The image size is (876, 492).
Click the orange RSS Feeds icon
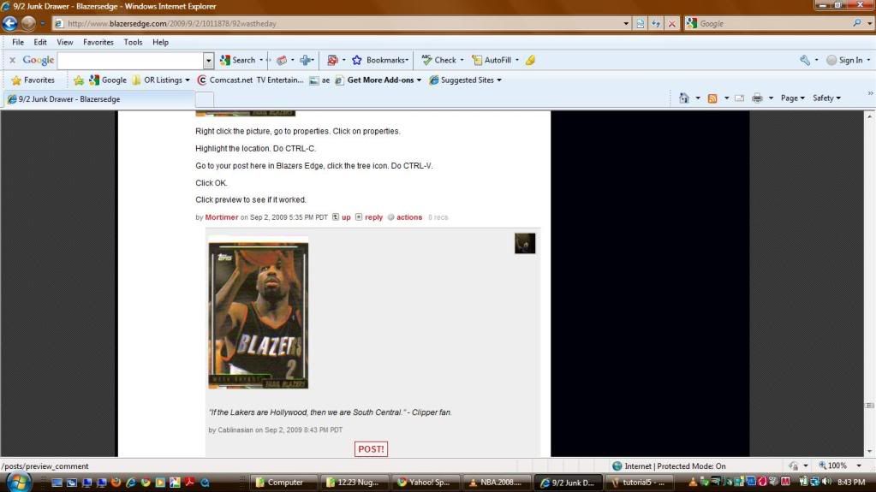[712, 98]
